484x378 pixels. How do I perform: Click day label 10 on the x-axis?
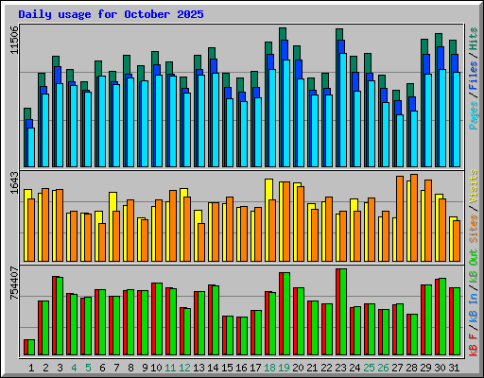point(156,368)
